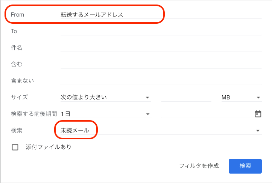Click the arrow beside the MB unit
This screenshot has width=272, height=183.
click(258, 98)
